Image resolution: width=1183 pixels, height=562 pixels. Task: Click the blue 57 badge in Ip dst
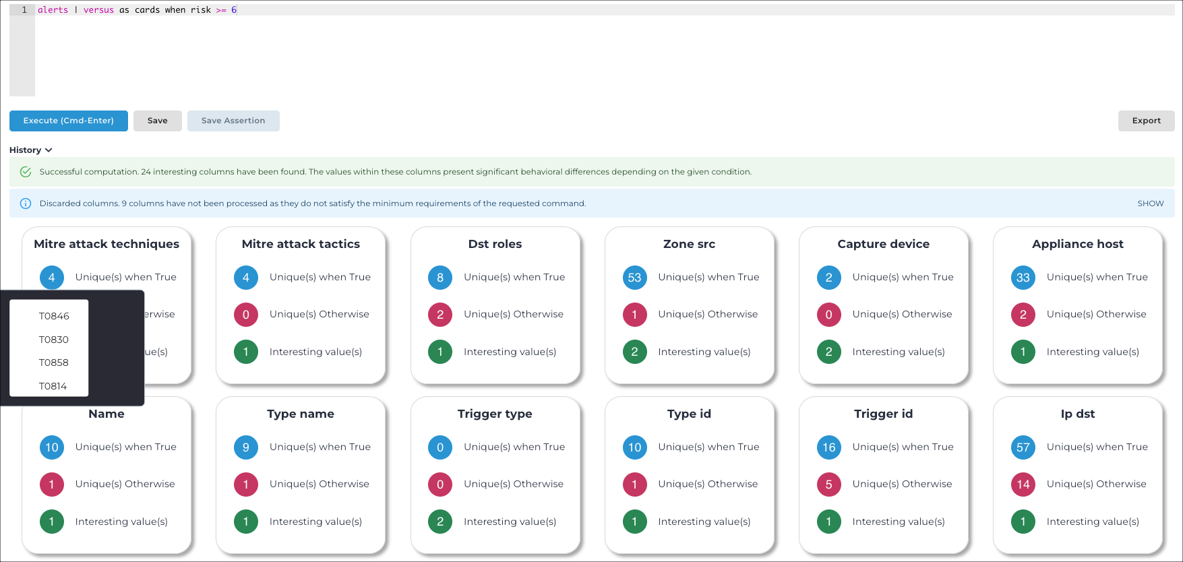click(x=1023, y=447)
